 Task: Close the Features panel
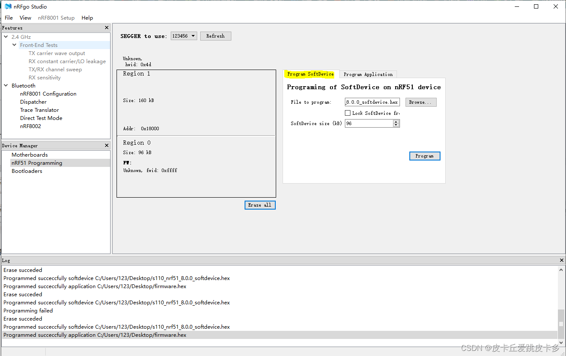[x=107, y=28]
